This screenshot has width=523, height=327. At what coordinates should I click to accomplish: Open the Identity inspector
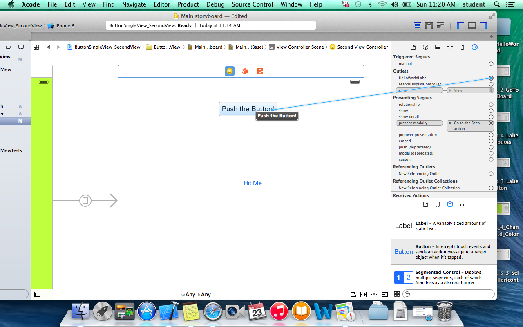click(x=438, y=47)
